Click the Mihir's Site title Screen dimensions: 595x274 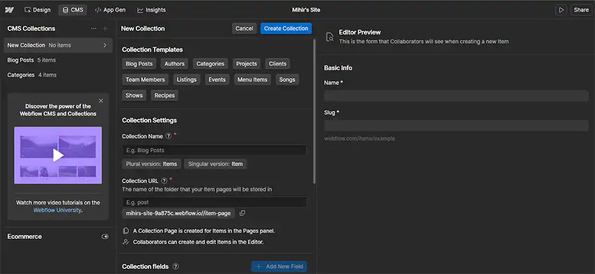306,10
